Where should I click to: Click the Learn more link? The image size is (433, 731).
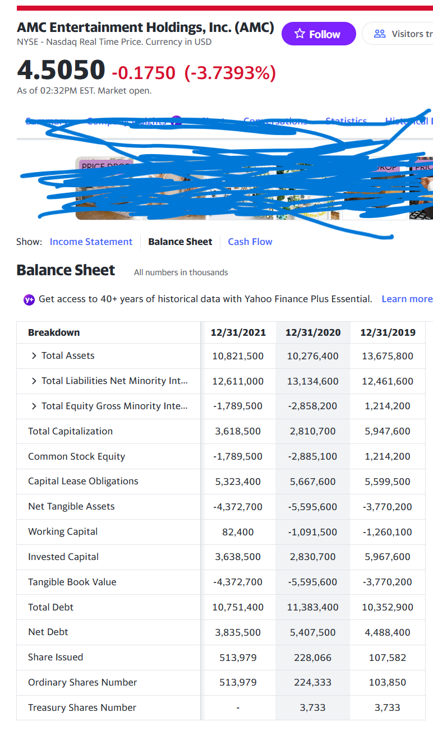pyautogui.click(x=407, y=299)
